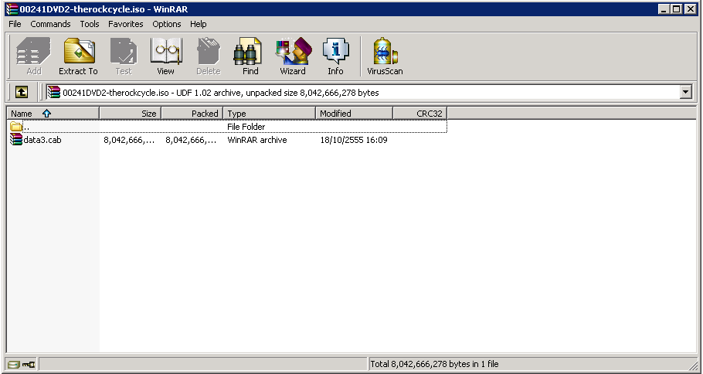Image resolution: width=703 pixels, height=374 pixels.
Task: Sort by the Type column header
Action: [x=270, y=114]
